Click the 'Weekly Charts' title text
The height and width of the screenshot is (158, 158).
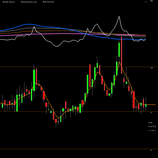[9, 2]
